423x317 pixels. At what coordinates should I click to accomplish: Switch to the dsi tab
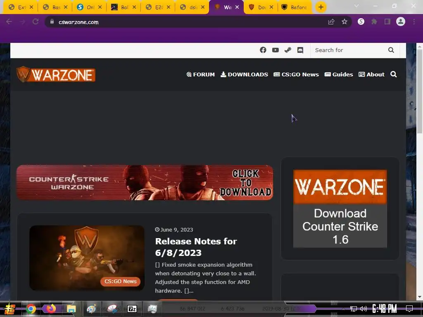click(192, 7)
